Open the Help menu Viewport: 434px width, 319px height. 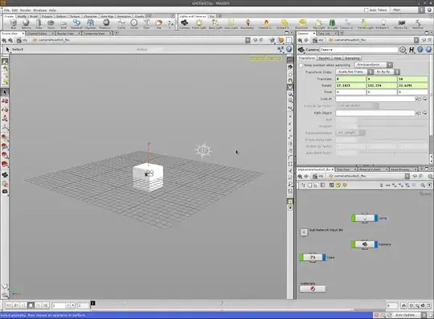tap(52, 10)
